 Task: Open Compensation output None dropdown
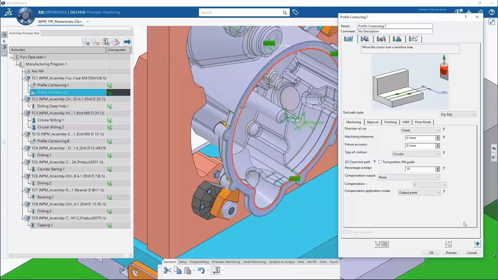coord(409,177)
